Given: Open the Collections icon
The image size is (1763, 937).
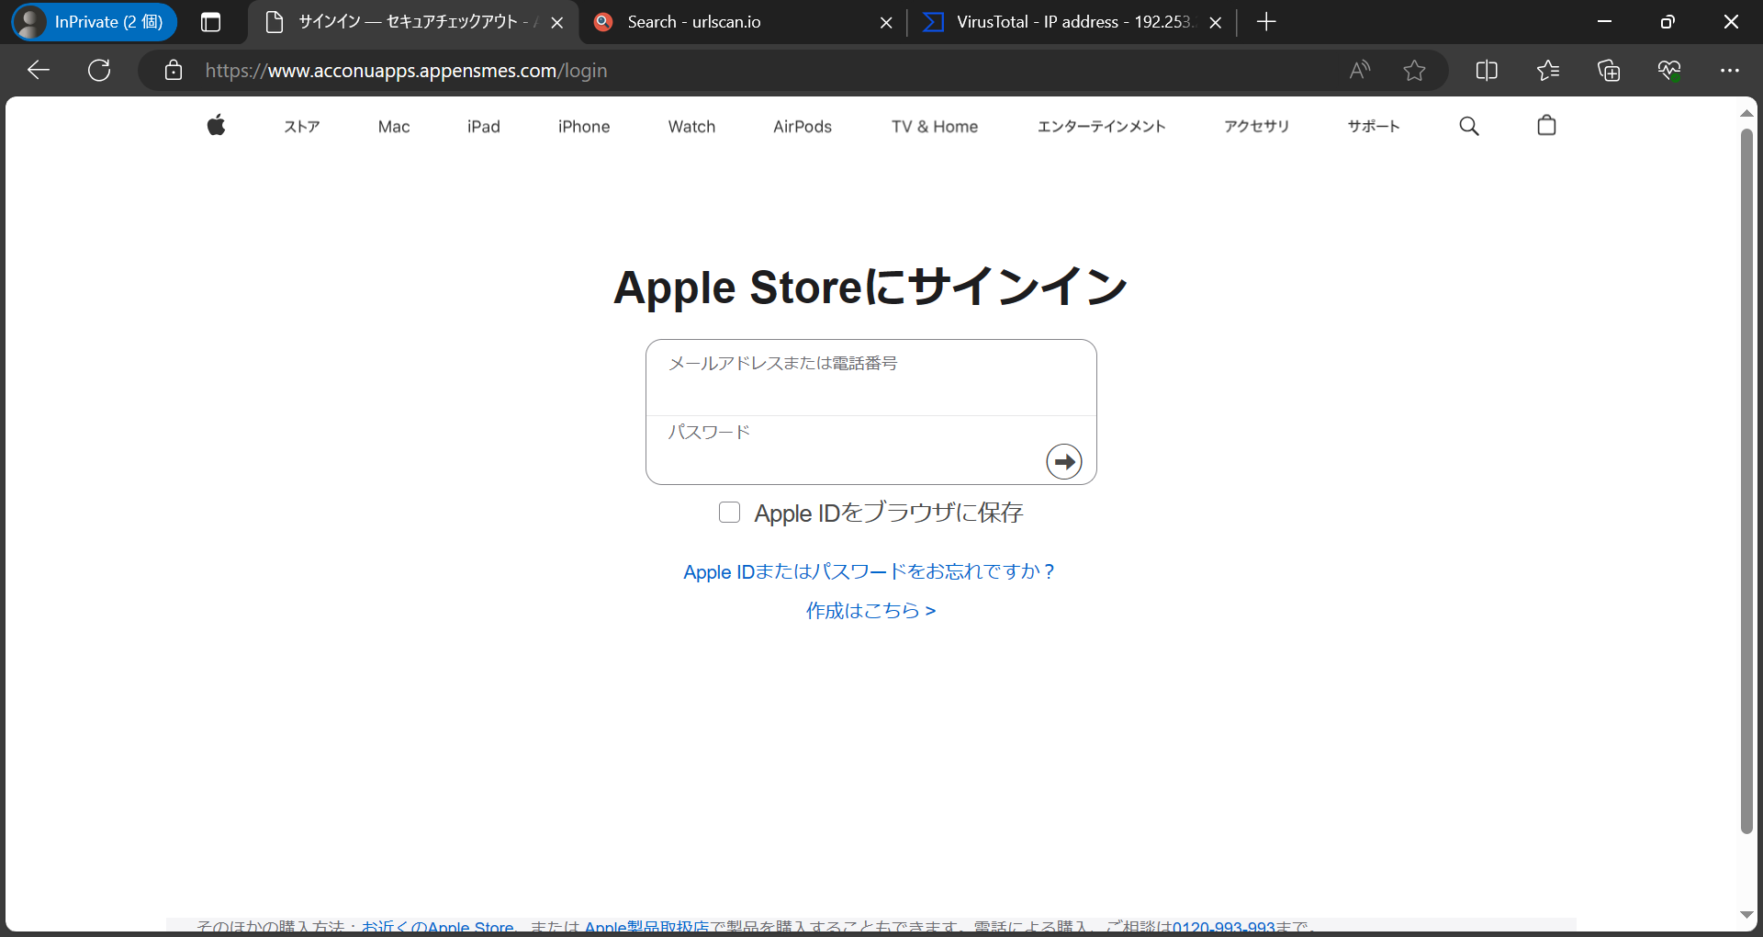Looking at the screenshot, I should tap(1609, 70).
